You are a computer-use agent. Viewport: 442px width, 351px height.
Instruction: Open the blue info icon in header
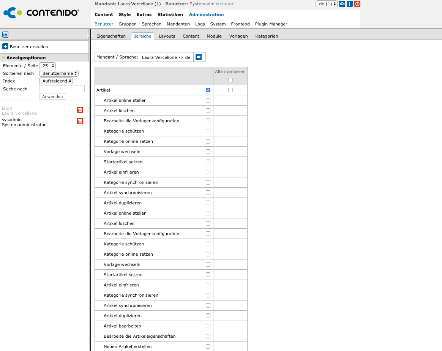(350, 4)
